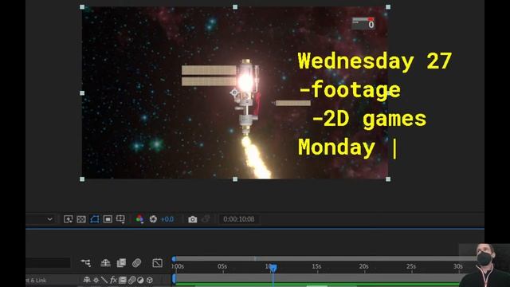Jump to 15s on the time ruler
This screenshot has width=510, height=287.
tap(317, 267)
